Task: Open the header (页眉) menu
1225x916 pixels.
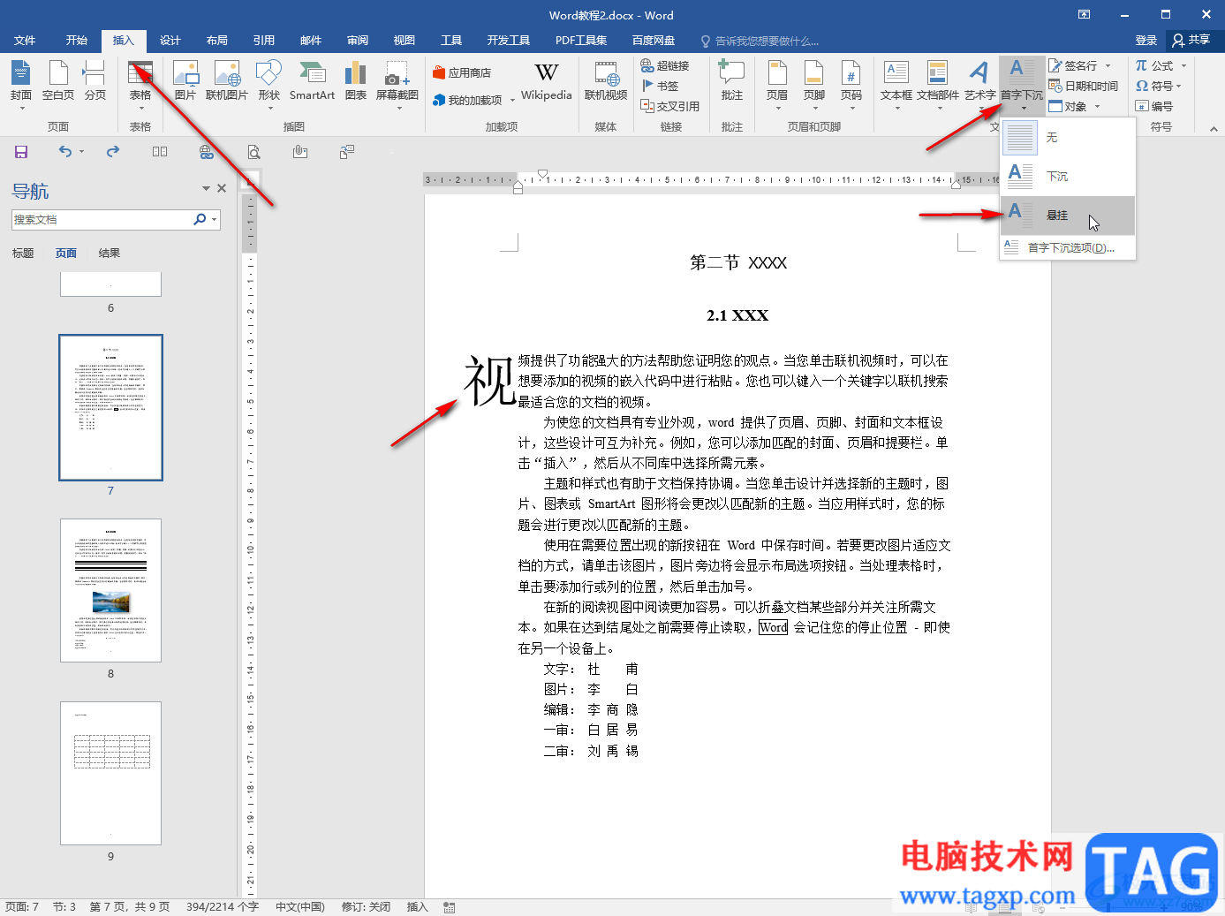Action: 777,84
